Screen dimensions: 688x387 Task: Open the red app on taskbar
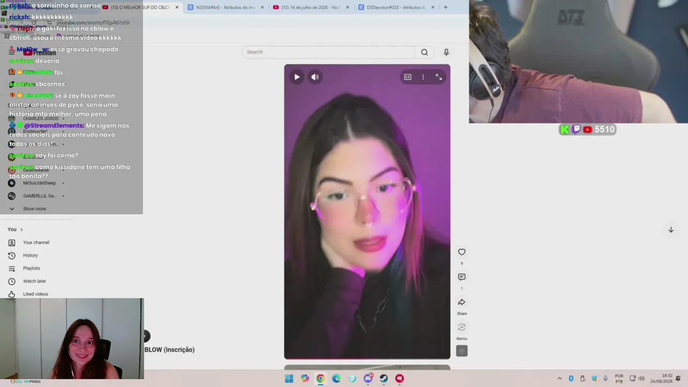399,378
